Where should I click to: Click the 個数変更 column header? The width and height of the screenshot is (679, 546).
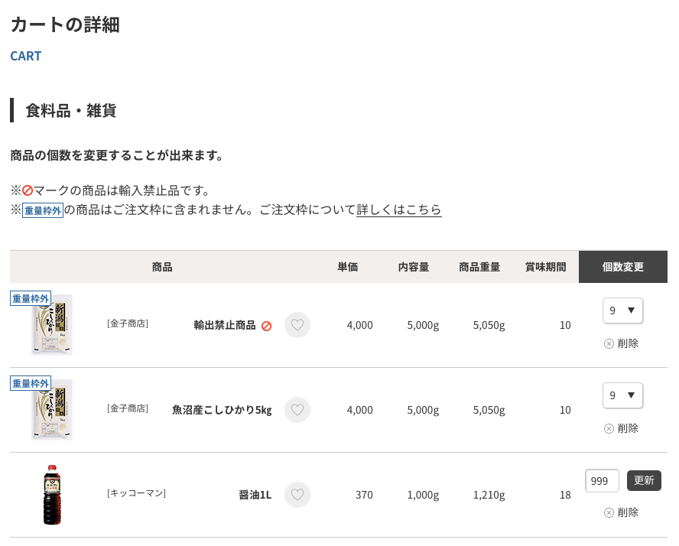tap(622, 267)
